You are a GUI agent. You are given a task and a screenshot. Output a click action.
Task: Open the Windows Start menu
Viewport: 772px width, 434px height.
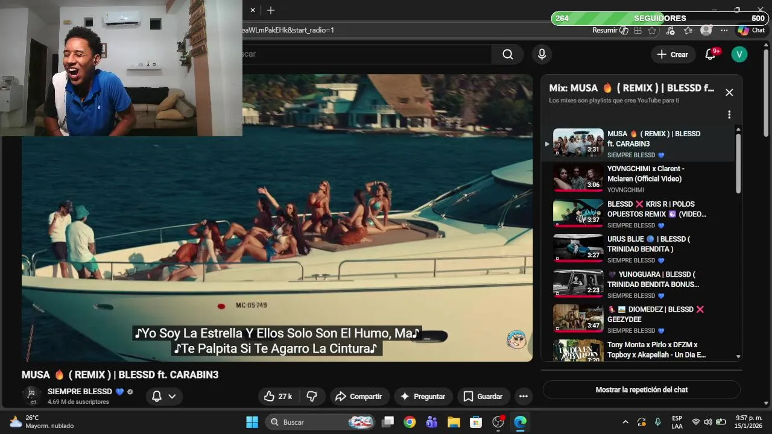pyautogui.click(x=252, y=422)
